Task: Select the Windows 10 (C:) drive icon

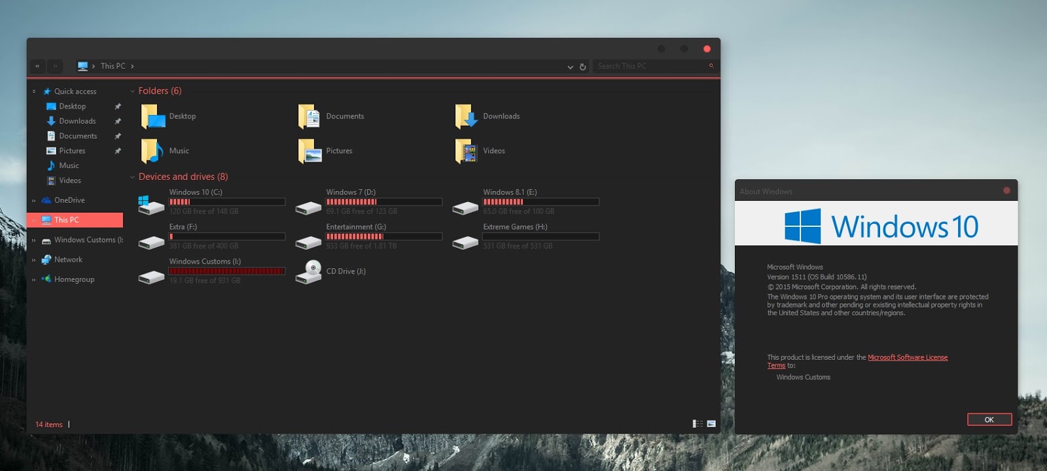Action: point(151,205)
